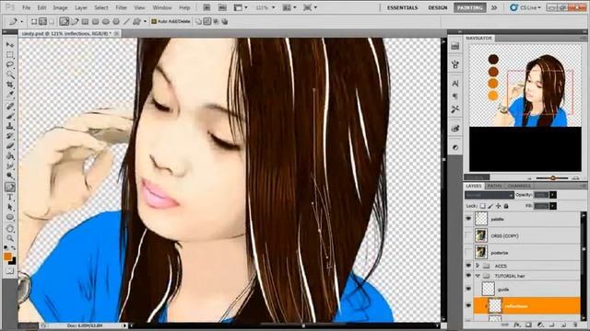Viewport: 590px width, 331px height.
Task: Launch Mini Bridge from the application bar
Action: [x=222, y=7]
